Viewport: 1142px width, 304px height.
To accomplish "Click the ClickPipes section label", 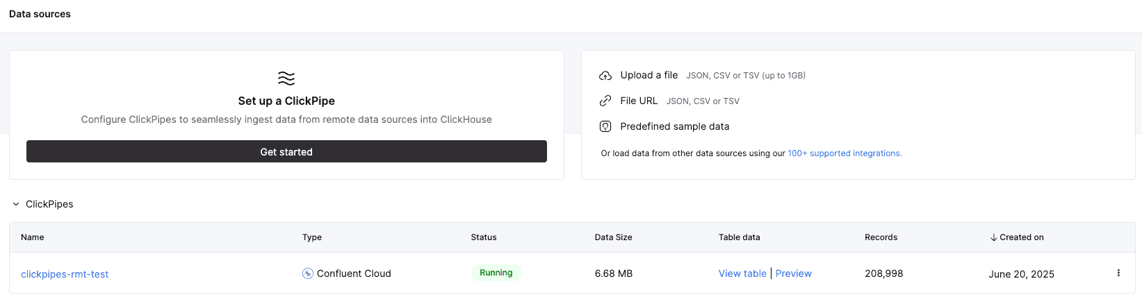I will [x=49, y=204].
